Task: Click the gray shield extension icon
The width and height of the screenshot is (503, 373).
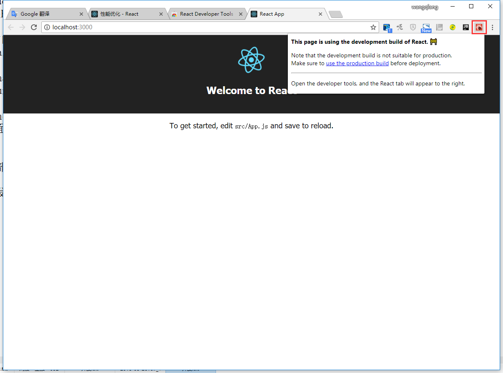Action: 413,27
